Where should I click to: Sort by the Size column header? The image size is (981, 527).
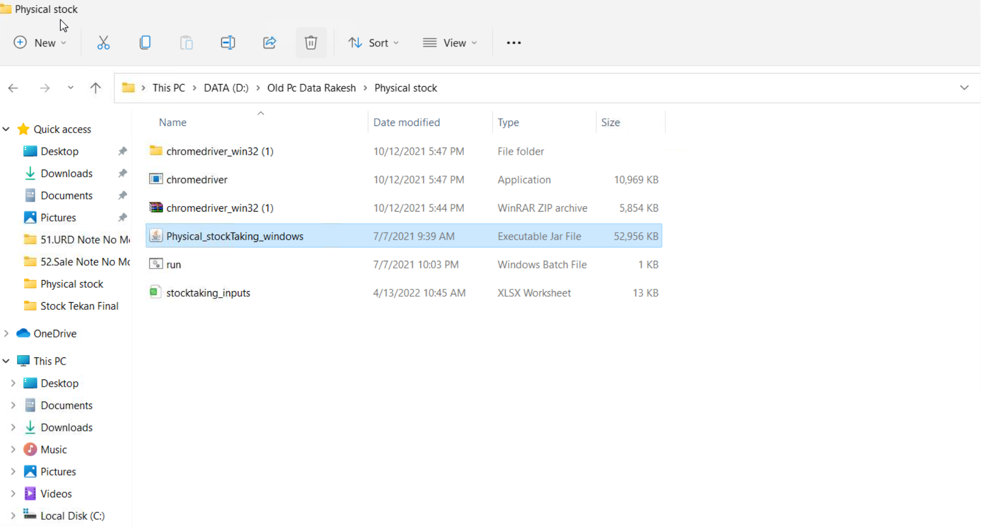coord(610,122)
